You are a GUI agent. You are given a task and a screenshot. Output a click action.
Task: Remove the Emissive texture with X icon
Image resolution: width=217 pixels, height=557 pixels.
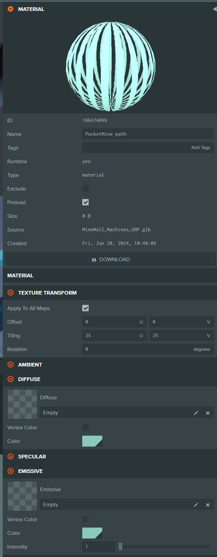click(208, 505)
